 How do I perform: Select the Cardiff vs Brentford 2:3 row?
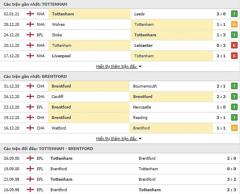pyautogui.click(x=120, y=97)
